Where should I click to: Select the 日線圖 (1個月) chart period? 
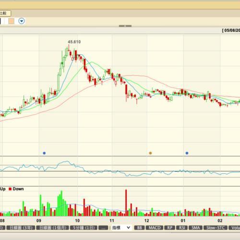52,228
